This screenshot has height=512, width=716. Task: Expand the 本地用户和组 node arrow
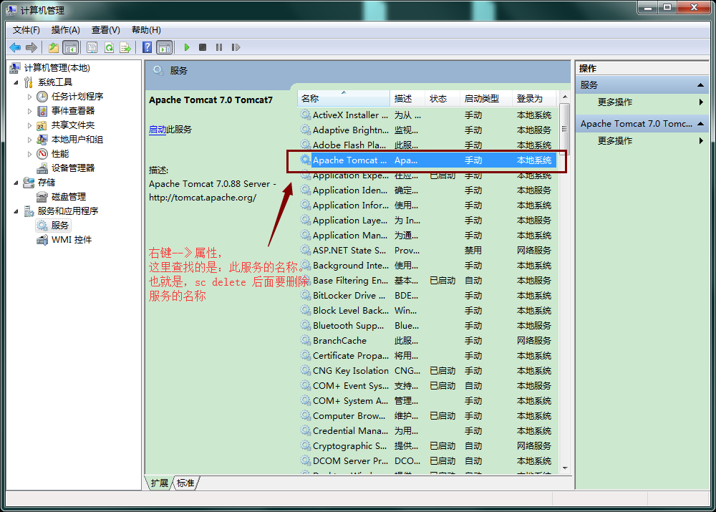pos(29,140)
